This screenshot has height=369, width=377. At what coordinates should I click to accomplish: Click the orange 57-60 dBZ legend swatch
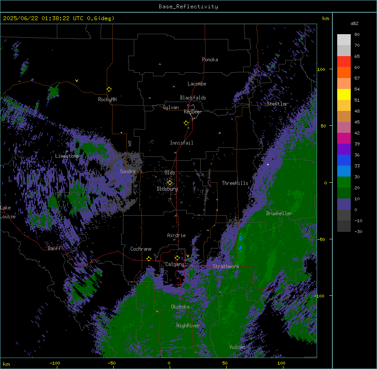pyautogui.click(x=344, y=72)
